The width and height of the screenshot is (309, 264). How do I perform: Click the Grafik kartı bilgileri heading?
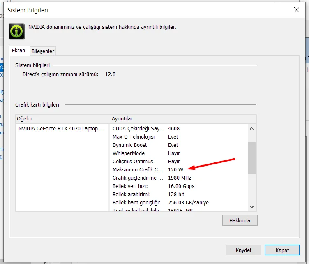[37, 105]
